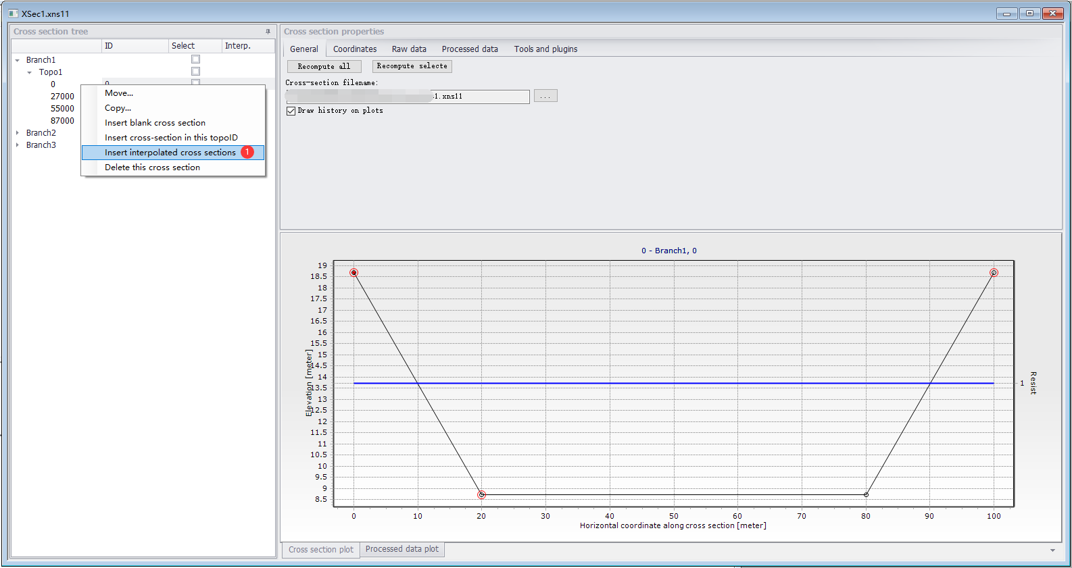Choose Move... from context menu
The height and width of the screenshot is (568, 1072).
[173, 93]
